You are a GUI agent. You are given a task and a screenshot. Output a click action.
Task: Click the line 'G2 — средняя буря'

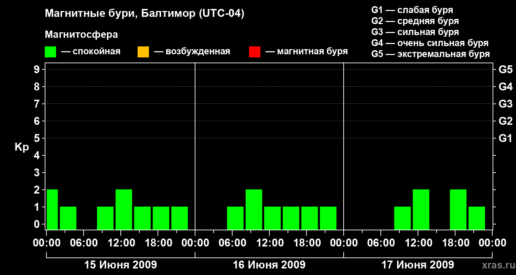pyautogui.click(x=415, y=21)
